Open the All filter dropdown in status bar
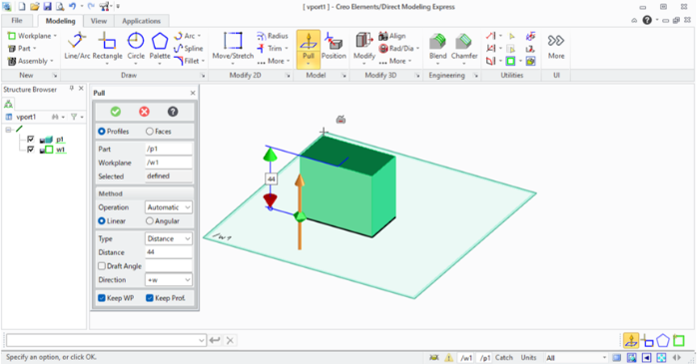The width and height of the screenshot is (697, 364). tap(576, 357)
